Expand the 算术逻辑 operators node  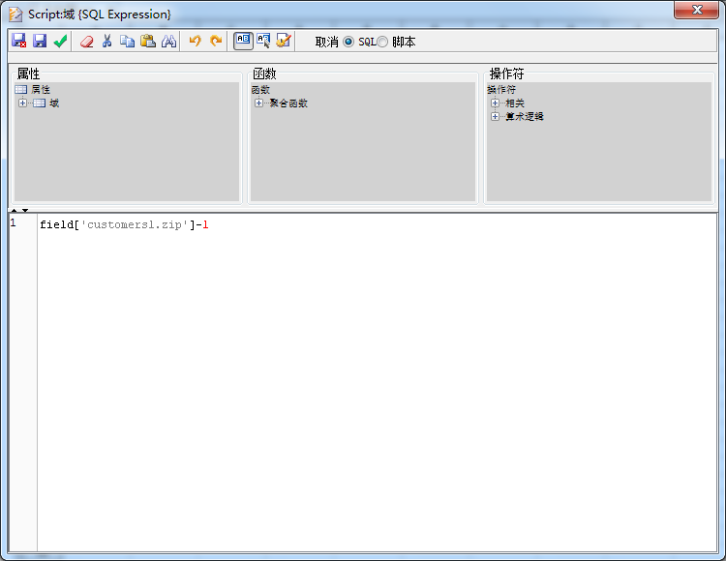[x=495, y=116]
